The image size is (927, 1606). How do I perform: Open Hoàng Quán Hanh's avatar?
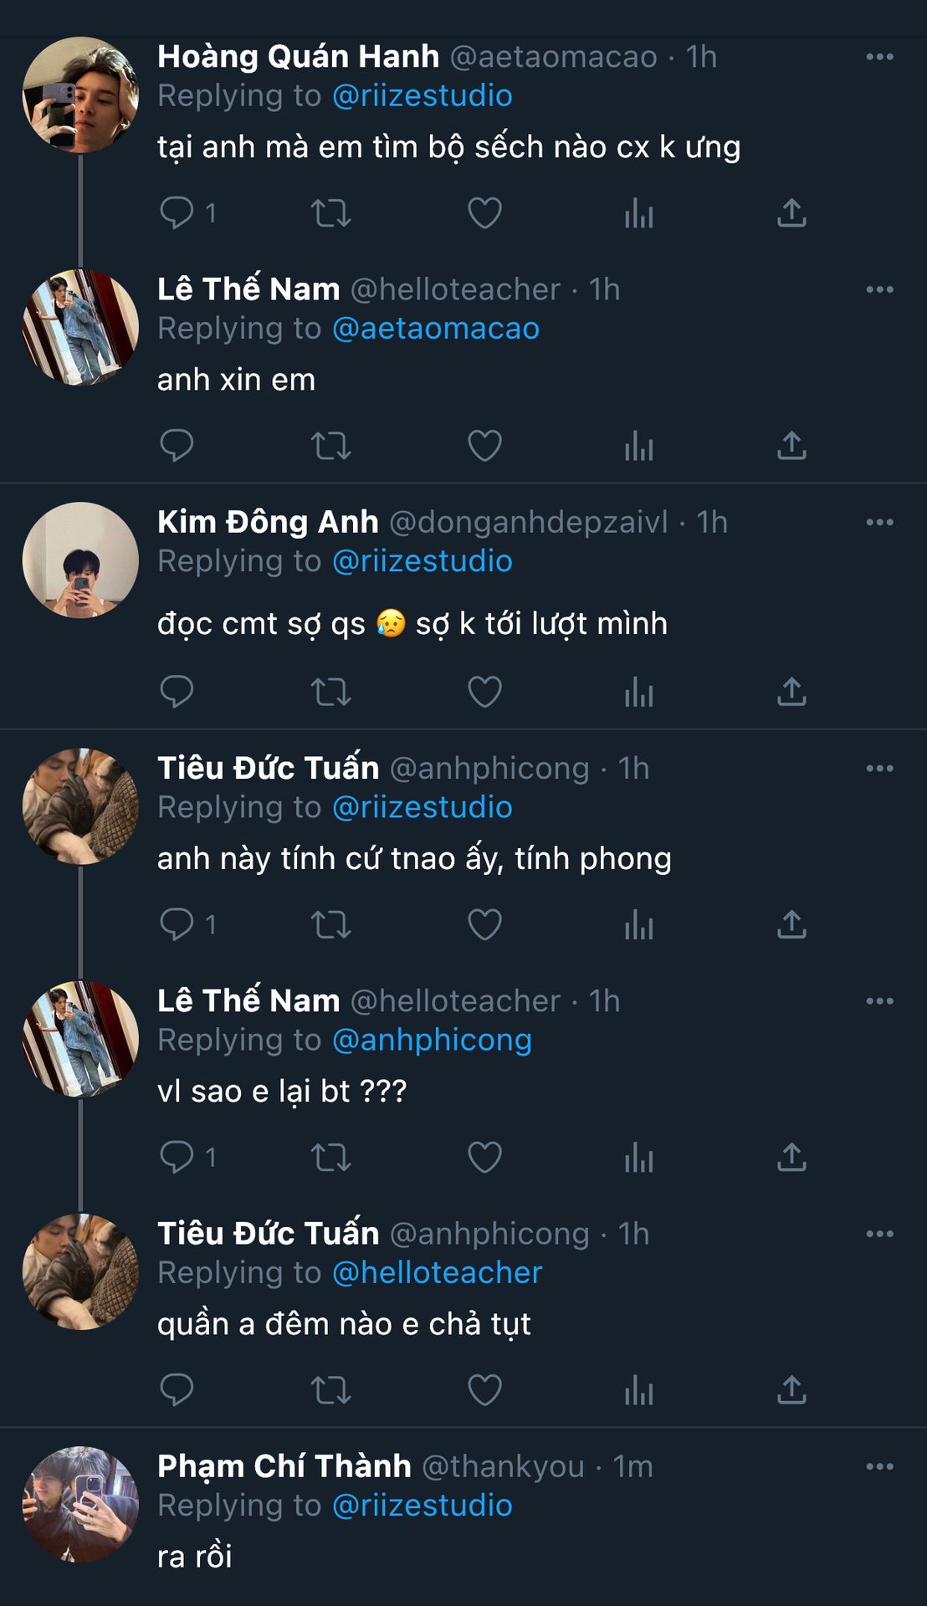click(80, 95)
